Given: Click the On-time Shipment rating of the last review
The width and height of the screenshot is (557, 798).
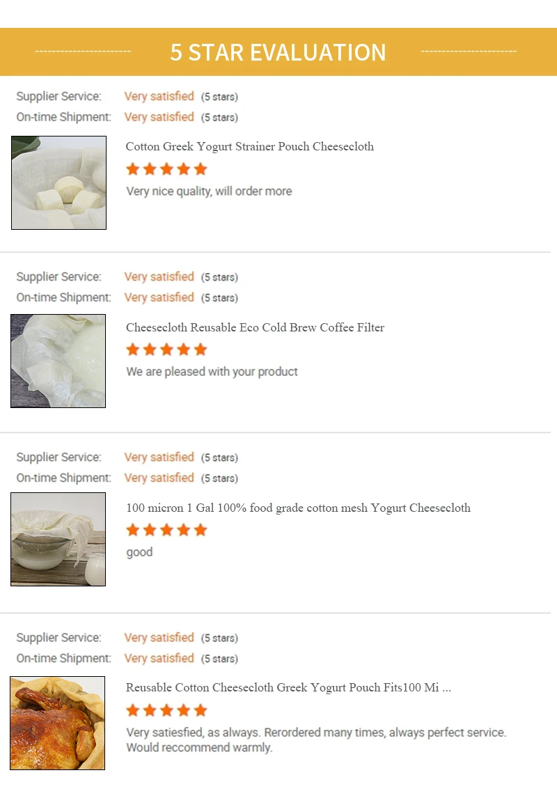Looking at the screenshot, I should coord(159,658).
